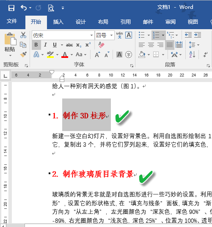Switch to the 设计 tab
Image resolution: width=212 pixels, height=227 pixels.
click(x=81, y=22)
